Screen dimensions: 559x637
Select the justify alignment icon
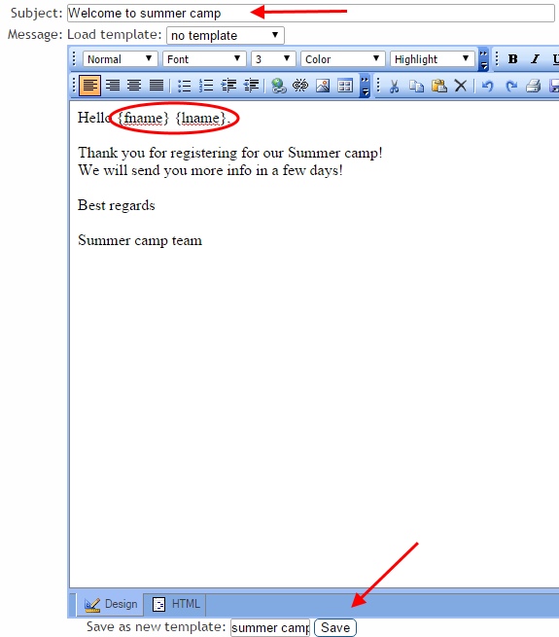tap(157, 86)
